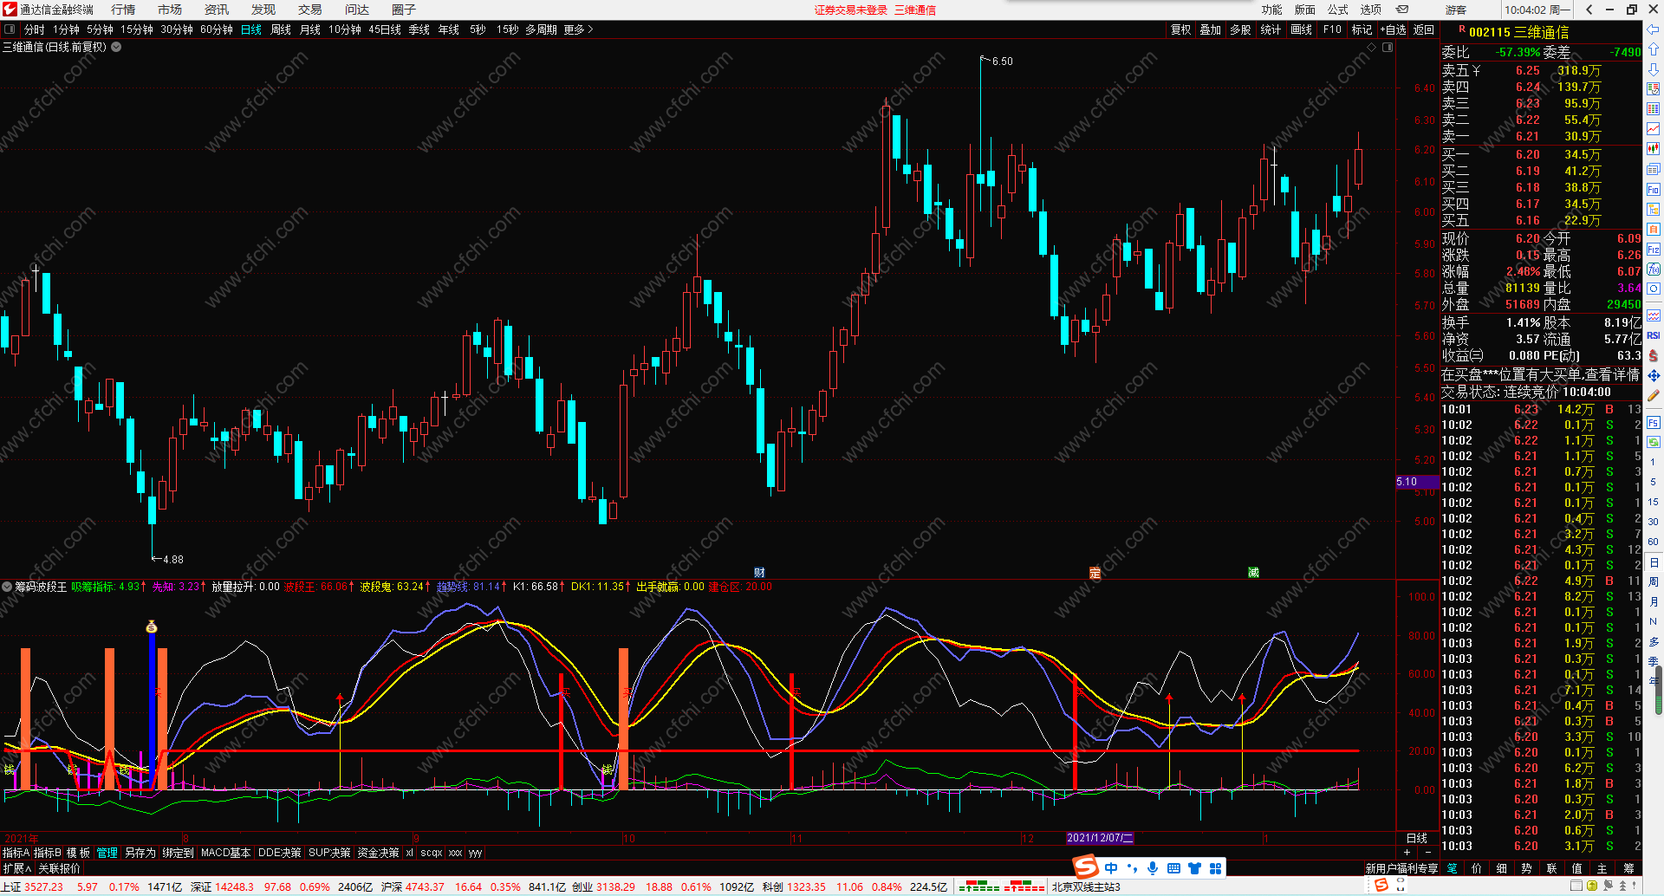Open 新用户福利专享 promotion link

point(1401,868)
